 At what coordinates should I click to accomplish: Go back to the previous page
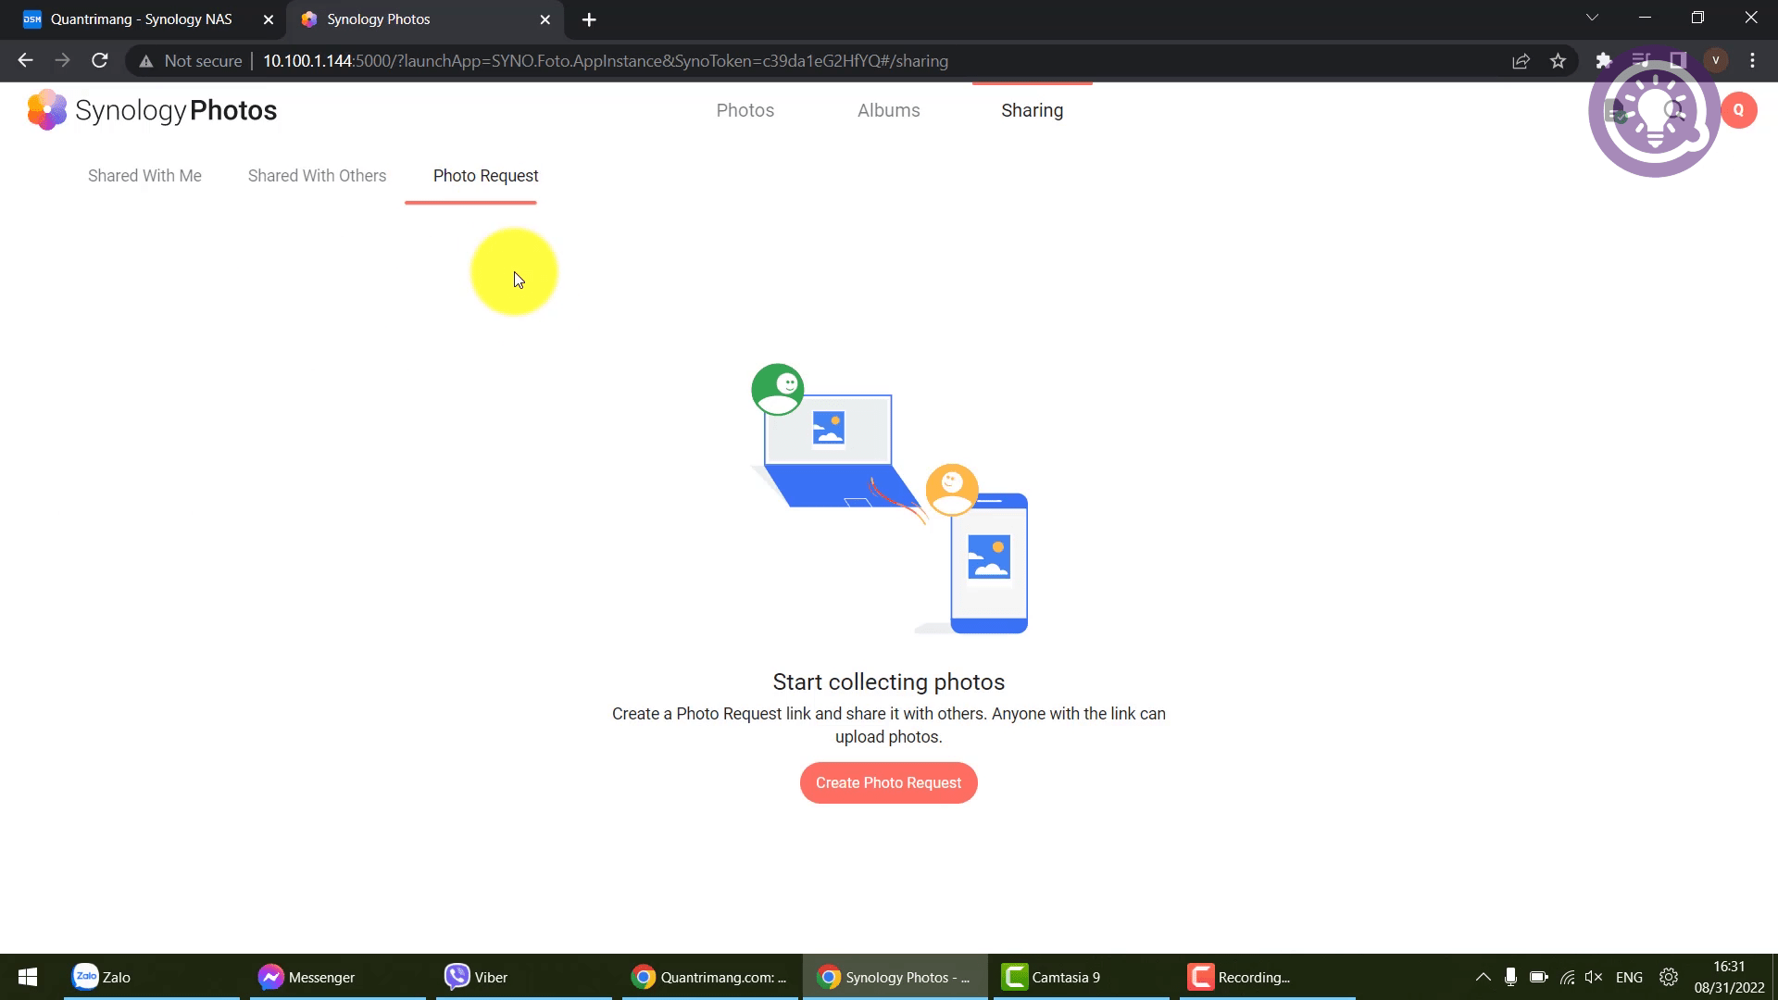point(25,61)
